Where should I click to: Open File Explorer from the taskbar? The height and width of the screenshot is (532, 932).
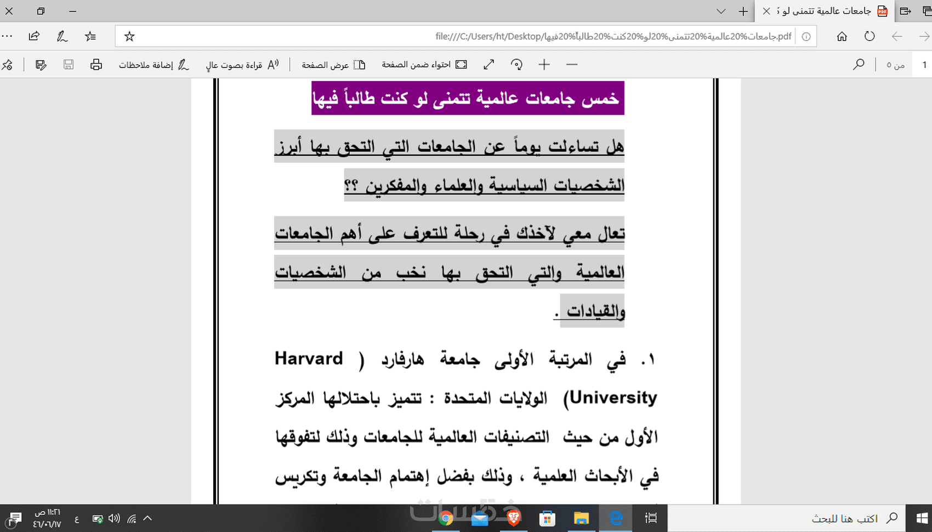click(581, 518)
